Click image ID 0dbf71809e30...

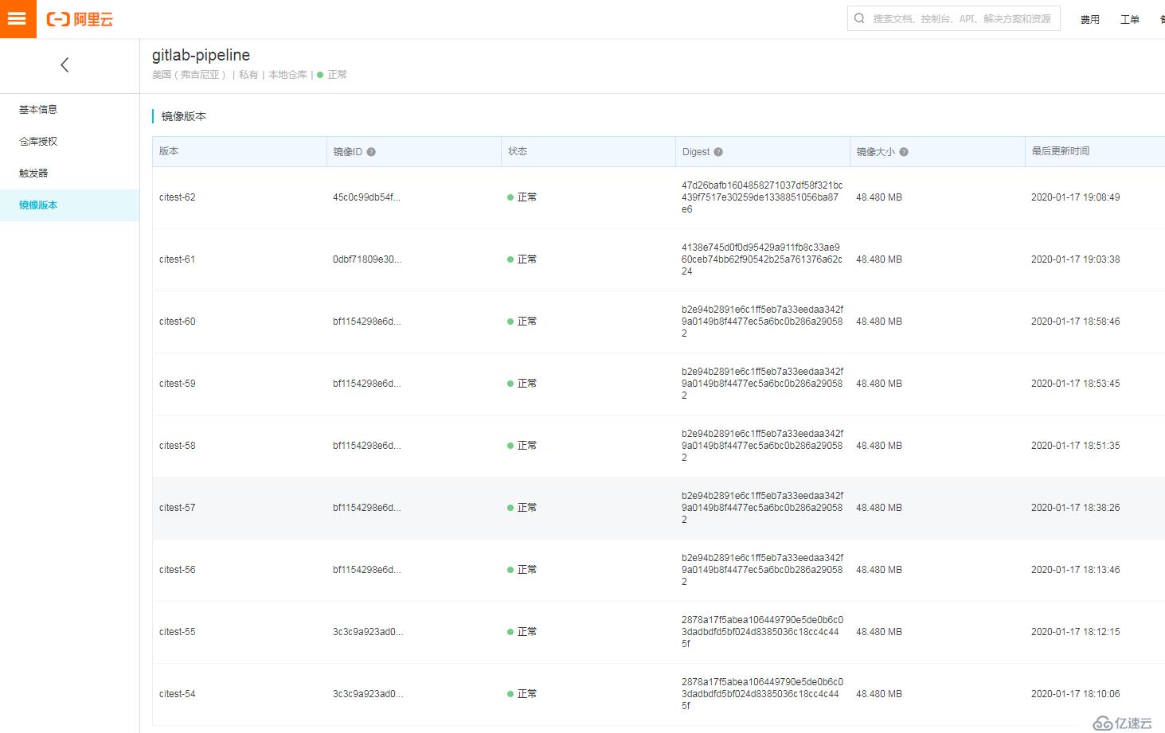[367, 259]
